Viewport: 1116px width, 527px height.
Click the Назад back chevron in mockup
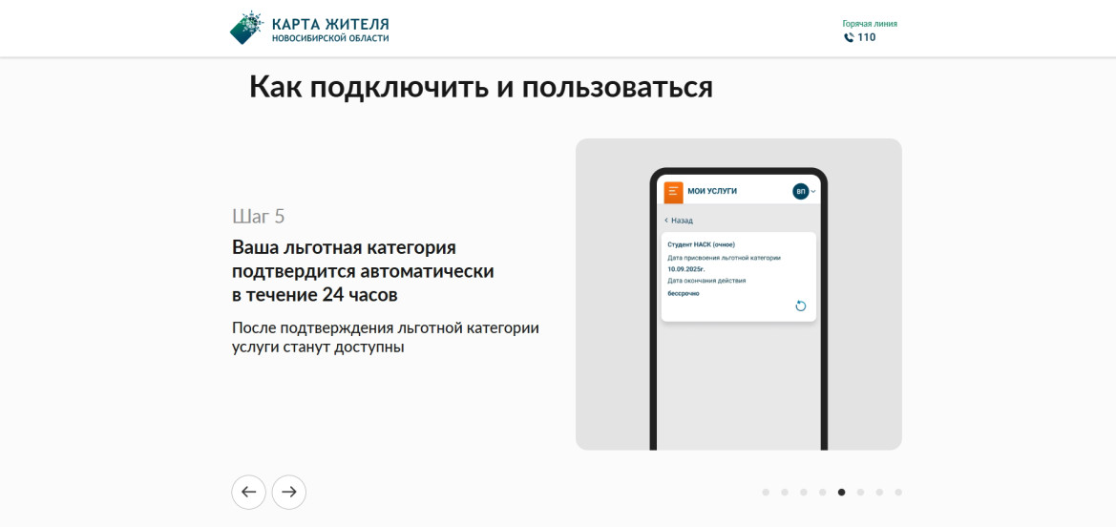pyautogui.click(x=666, y=221)
